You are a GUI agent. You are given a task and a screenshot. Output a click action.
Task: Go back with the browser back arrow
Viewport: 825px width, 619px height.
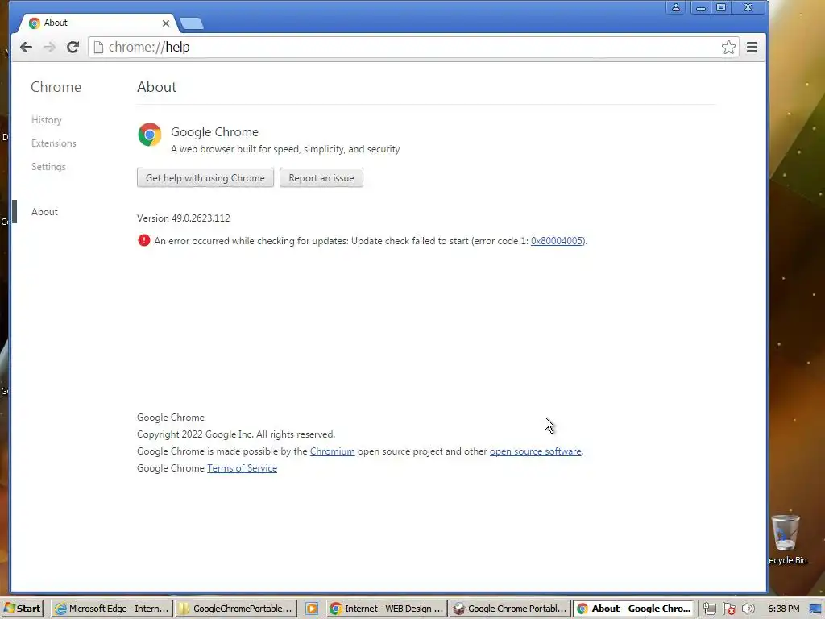pos(26,48)
